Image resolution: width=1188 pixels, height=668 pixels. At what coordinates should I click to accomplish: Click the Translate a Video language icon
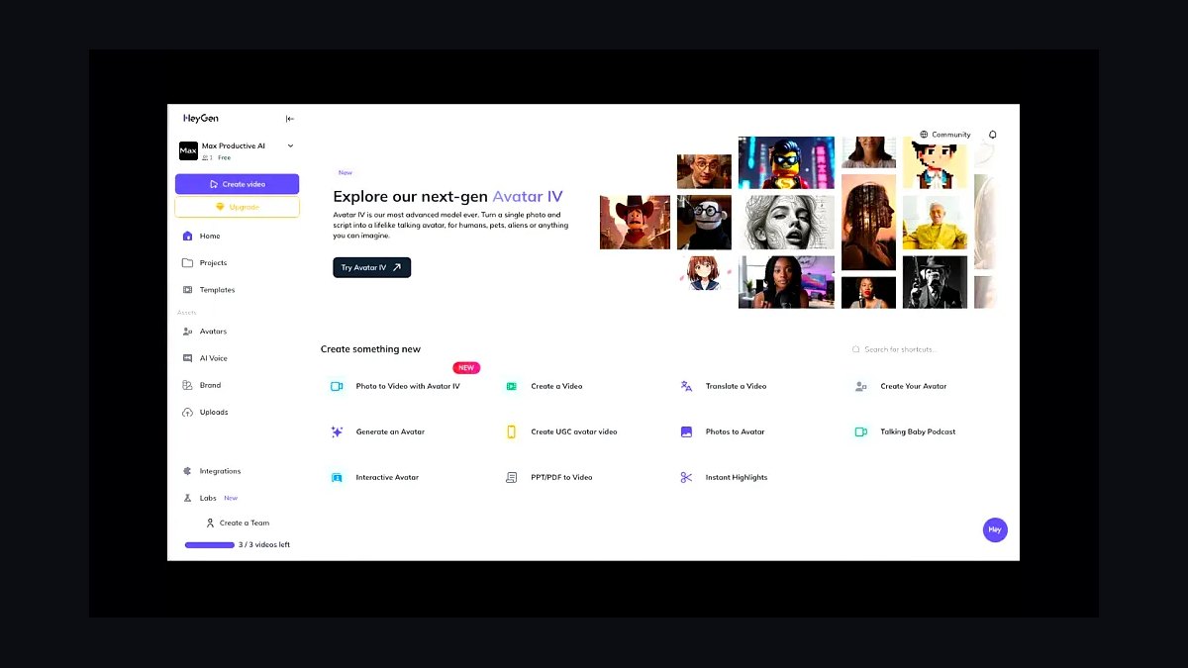click(686, 386)
